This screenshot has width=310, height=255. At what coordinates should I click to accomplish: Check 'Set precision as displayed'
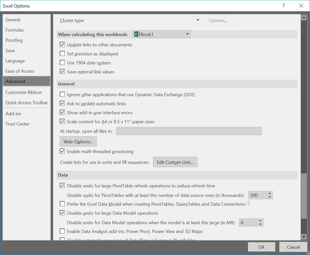[62, 53]
